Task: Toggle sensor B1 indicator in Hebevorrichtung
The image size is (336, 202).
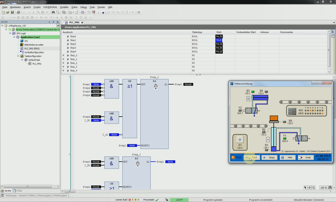Action: click(x=266, y=150)
